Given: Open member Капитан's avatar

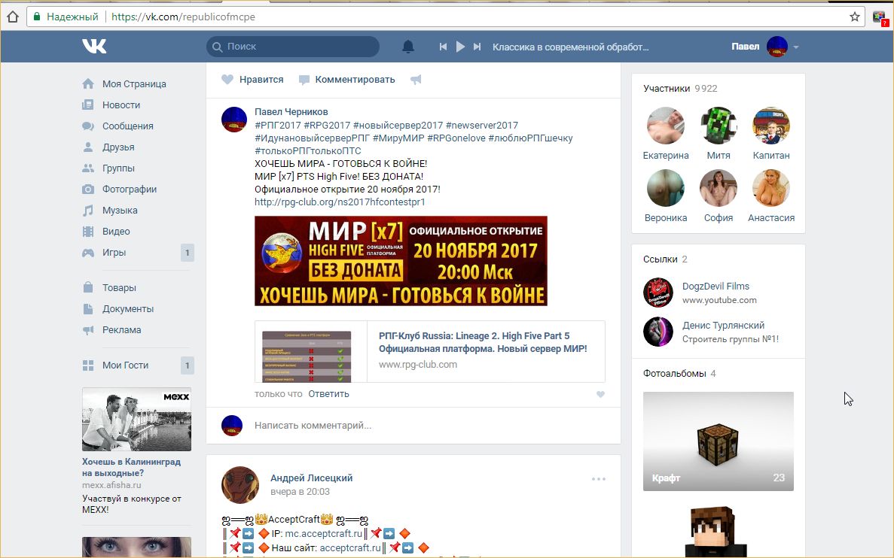Looking at the screenshot, I should [x=770, y=126].
